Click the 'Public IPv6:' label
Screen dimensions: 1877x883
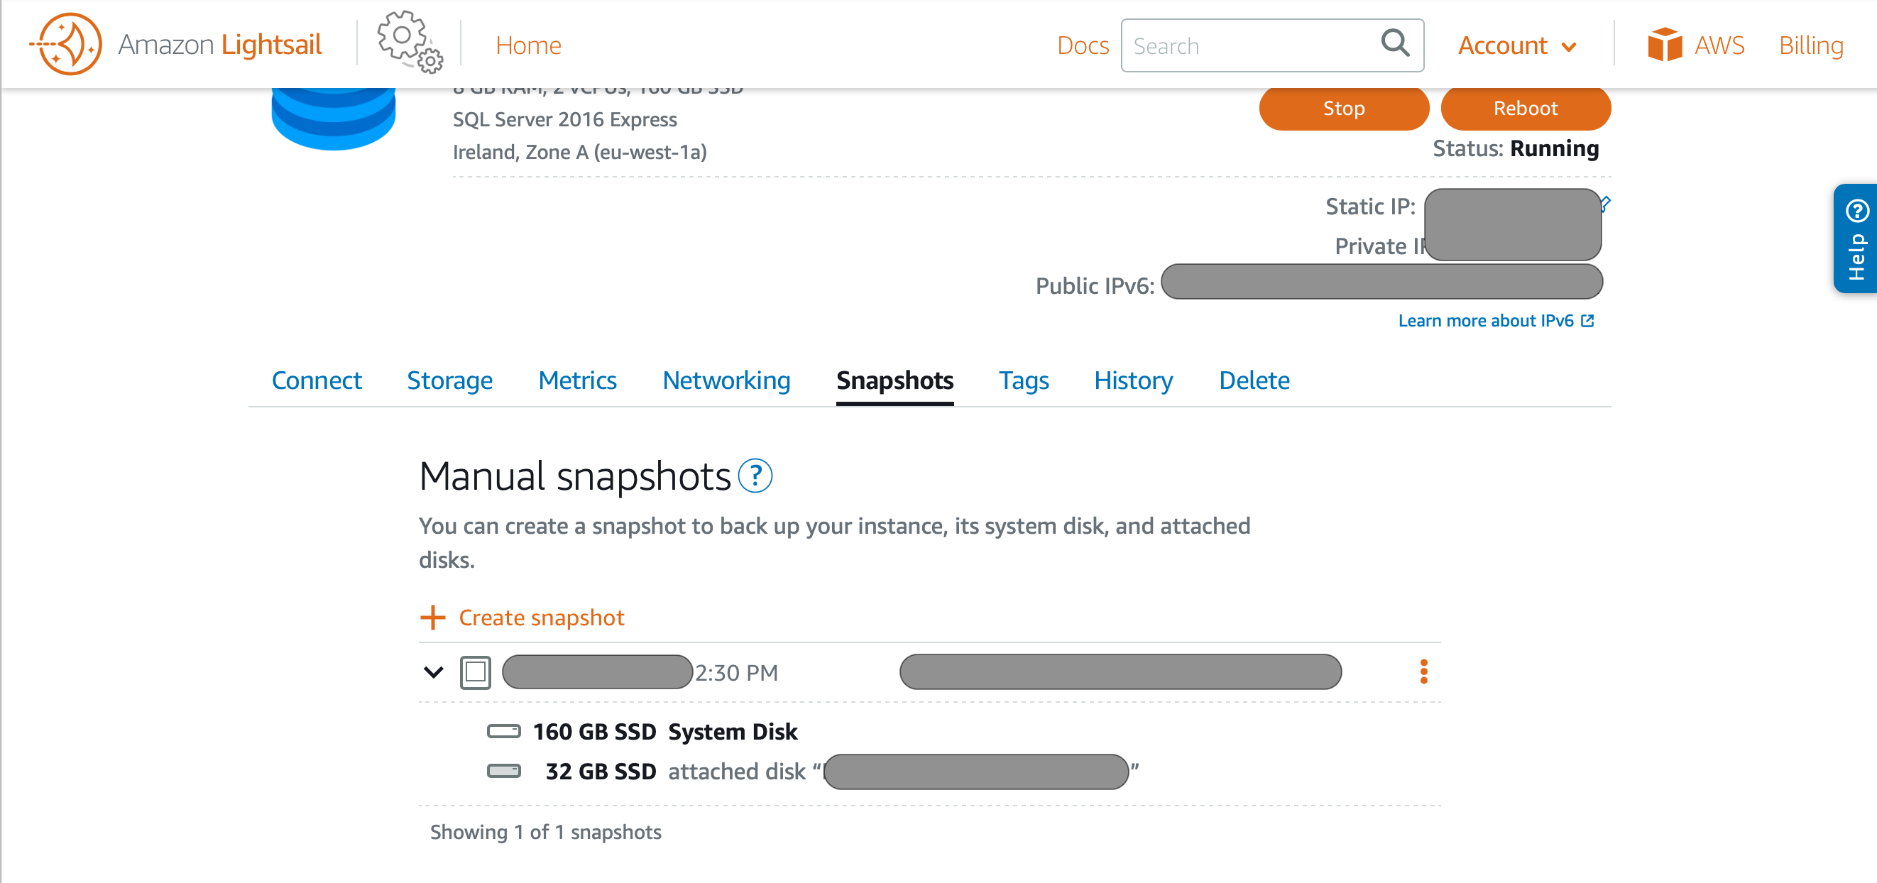(1095, 285)
